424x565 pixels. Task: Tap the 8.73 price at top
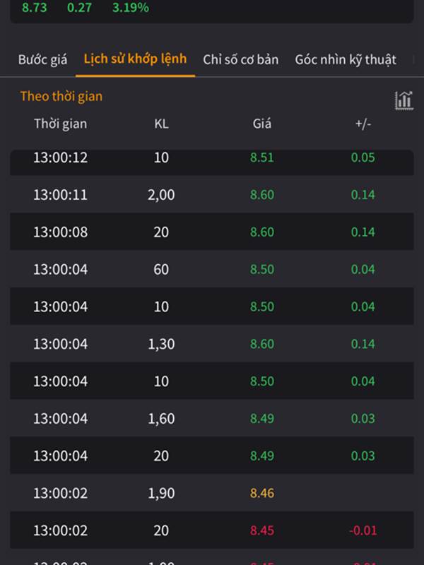pos(35,8)
